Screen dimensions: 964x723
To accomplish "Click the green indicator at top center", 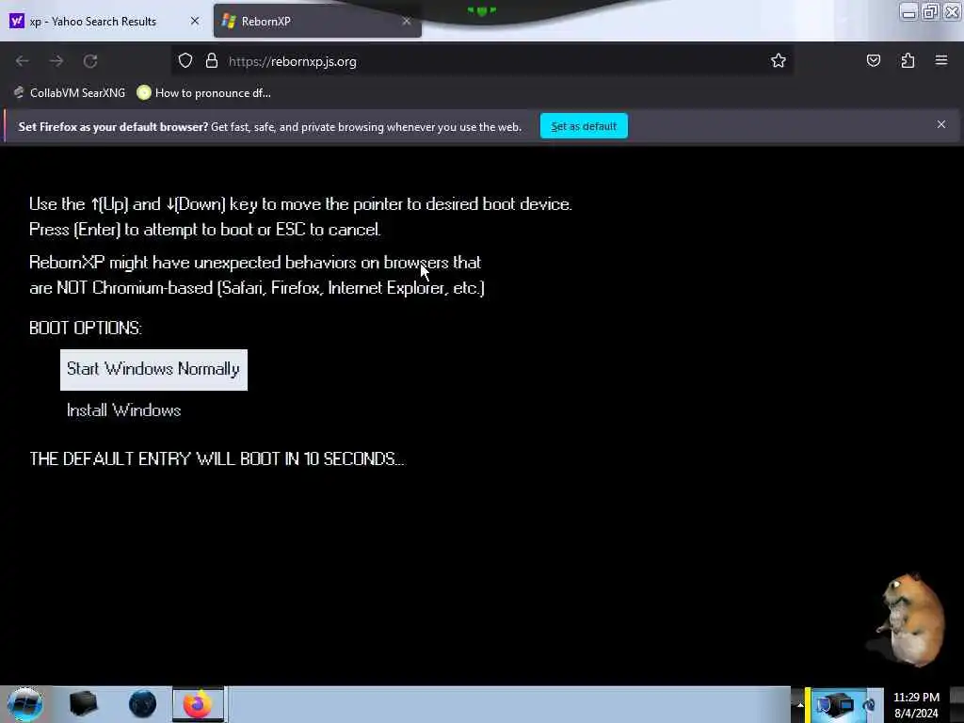I will click(x=481, y=9).
